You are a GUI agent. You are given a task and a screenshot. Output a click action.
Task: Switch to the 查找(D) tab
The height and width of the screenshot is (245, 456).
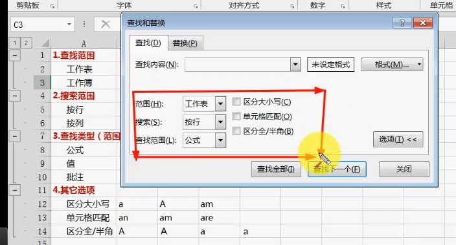click(148, 43)
